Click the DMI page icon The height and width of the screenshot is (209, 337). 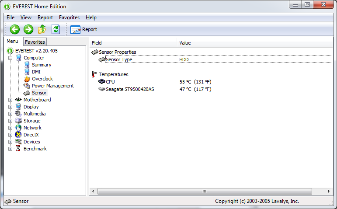[27, 72]
